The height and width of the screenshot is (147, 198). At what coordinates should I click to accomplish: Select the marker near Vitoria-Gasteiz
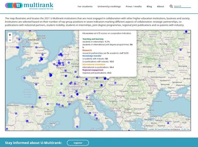(x=33, y=107)
